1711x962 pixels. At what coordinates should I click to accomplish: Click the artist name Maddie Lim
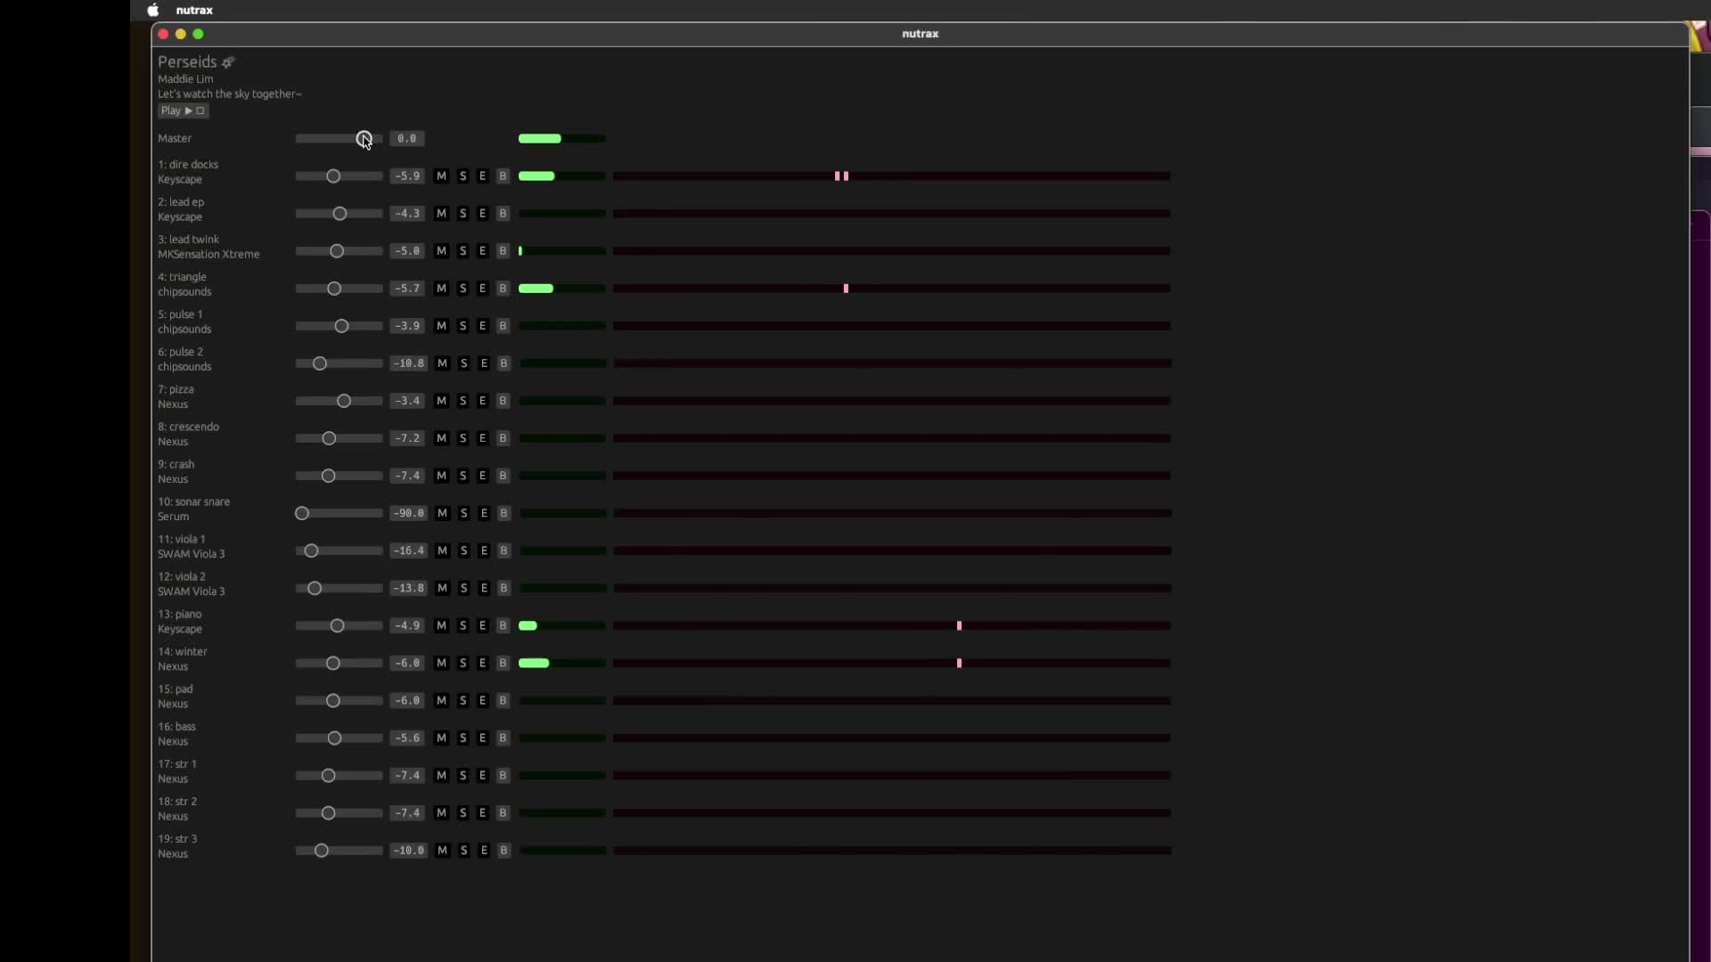[x=184, y=78]
